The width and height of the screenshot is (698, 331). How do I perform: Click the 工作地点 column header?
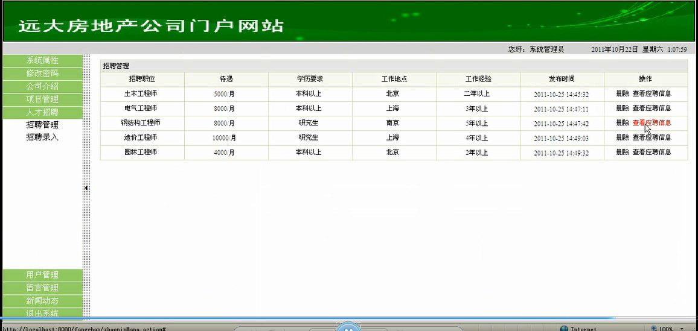[x=394, y=79]
